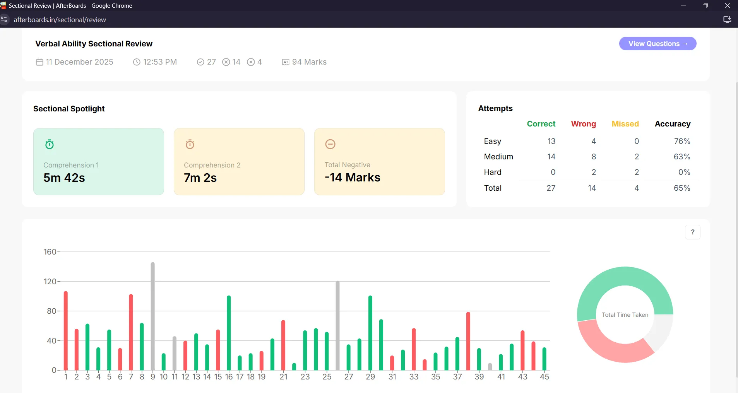The width and height of the screenshot is (738, 393).
Task: Click the site info icon in address bar
Action: pos(4,19)
